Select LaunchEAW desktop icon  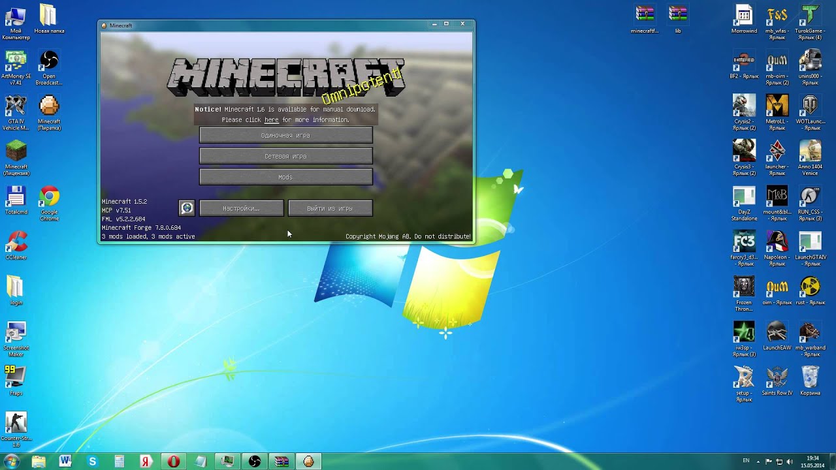tap(777, 336)
